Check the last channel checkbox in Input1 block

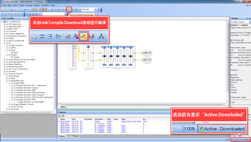(x=73, y=66)
